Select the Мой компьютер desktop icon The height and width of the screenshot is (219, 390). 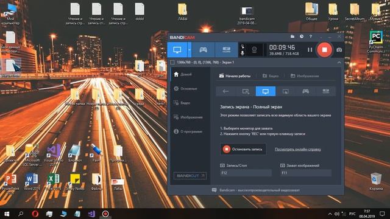(10, 15)
